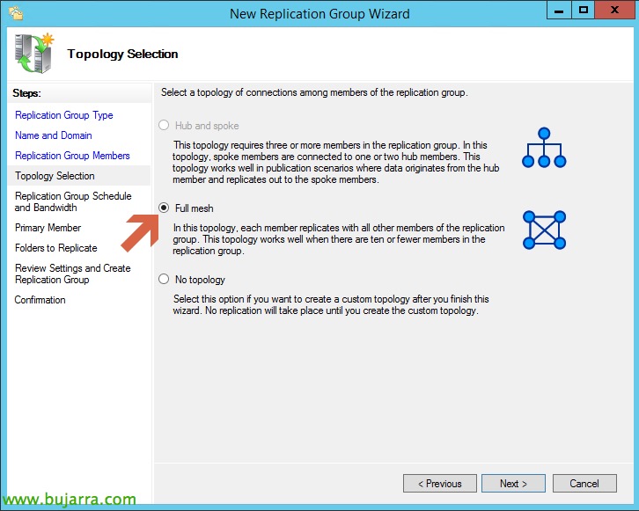
Task: Click the Hub and spoke label text
Action: pos(207,126)
